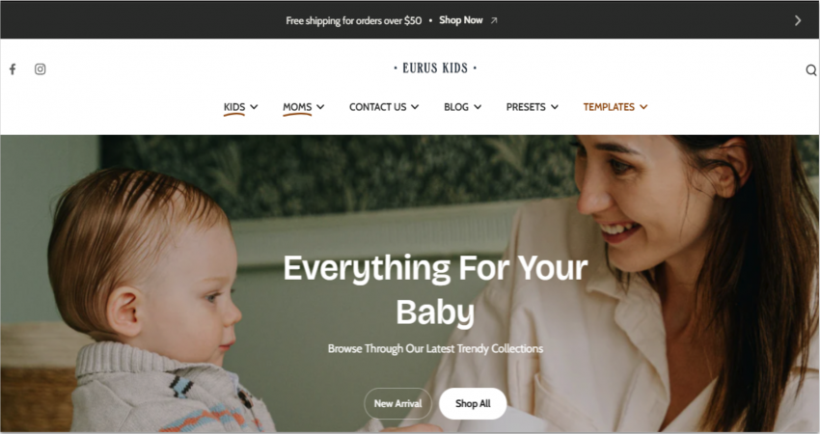
Task: Open the Instagram social icon
Action: click(x=41, y=69)
